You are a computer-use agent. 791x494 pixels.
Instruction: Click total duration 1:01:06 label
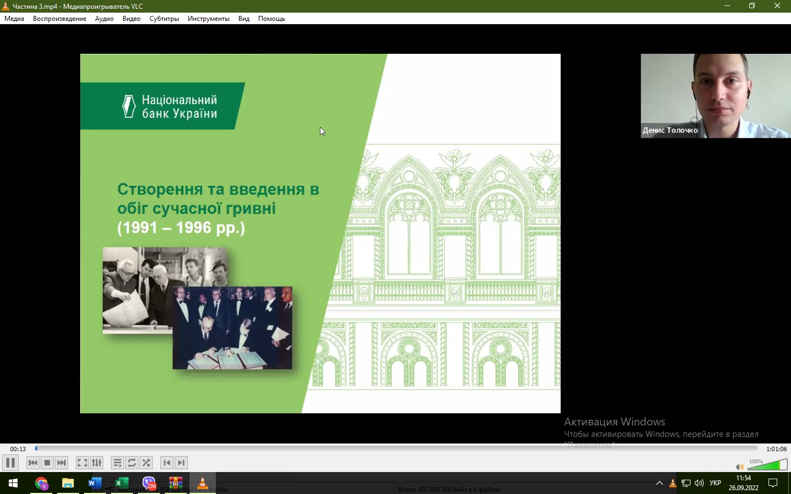[x=776, y=449]
